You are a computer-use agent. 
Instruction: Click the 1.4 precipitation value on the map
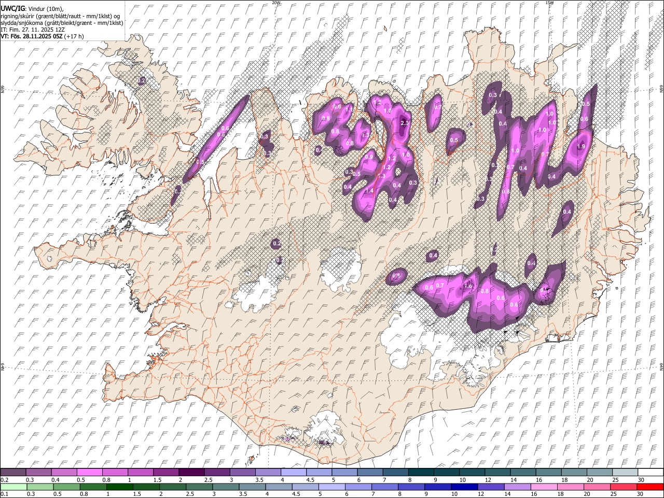pyautogui.click(x=369, y=191)
